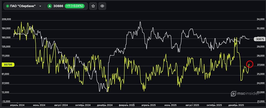This screenshot has width=266, height=108.
Task: Click the 27,000 right axis label
Action: (x=260, y=65)
